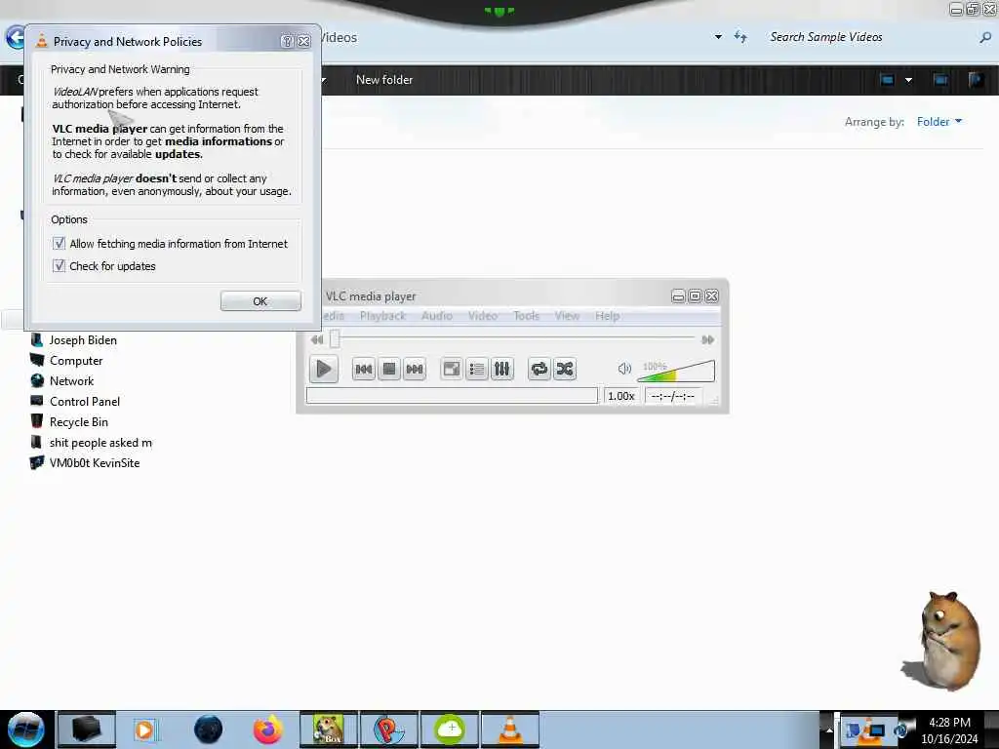
Task: Open the change view dropdown arrow
Action: 908,80
